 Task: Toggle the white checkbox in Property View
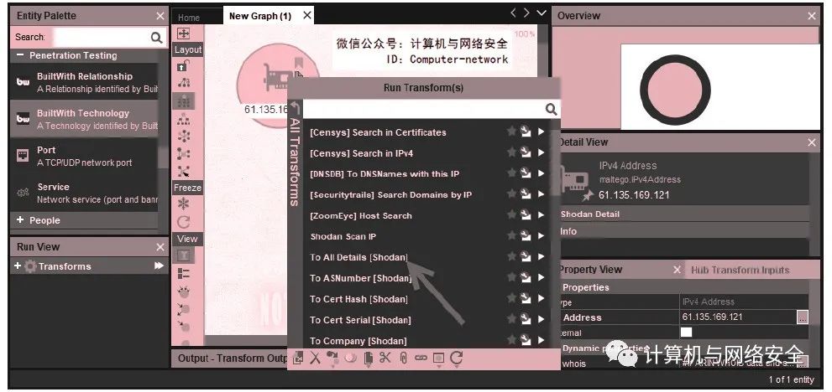[686, 333]
